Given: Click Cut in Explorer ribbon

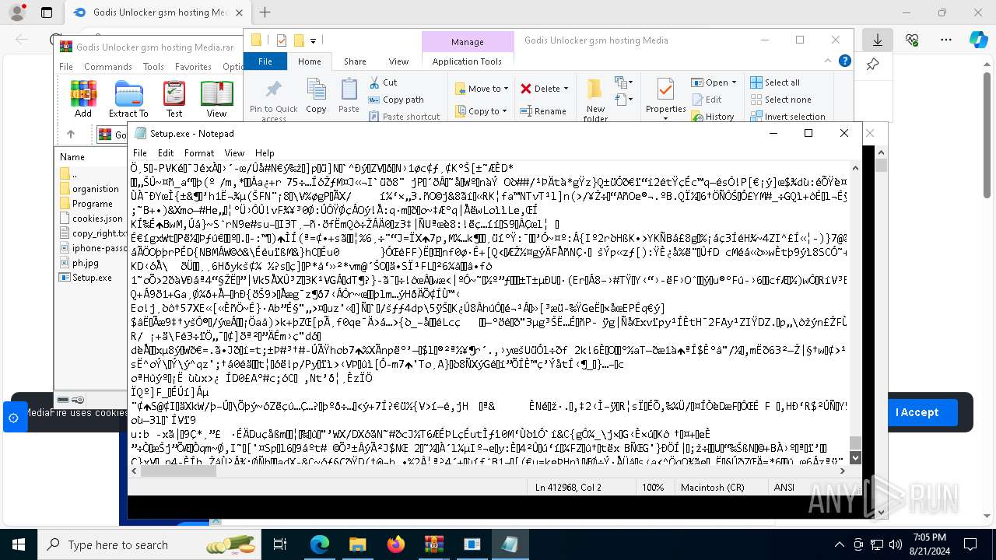Looking at the screenshot, I should coord(383,82).
